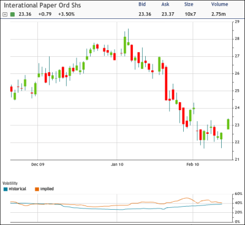Click the blue Historical volatility swatch
Screen dimensions: 245x225
[x=6, y=189]
